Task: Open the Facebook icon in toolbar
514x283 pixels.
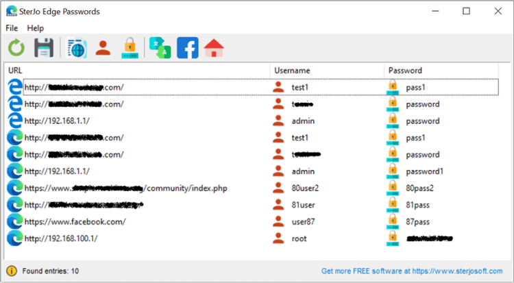Action: [x=188, y=48]
